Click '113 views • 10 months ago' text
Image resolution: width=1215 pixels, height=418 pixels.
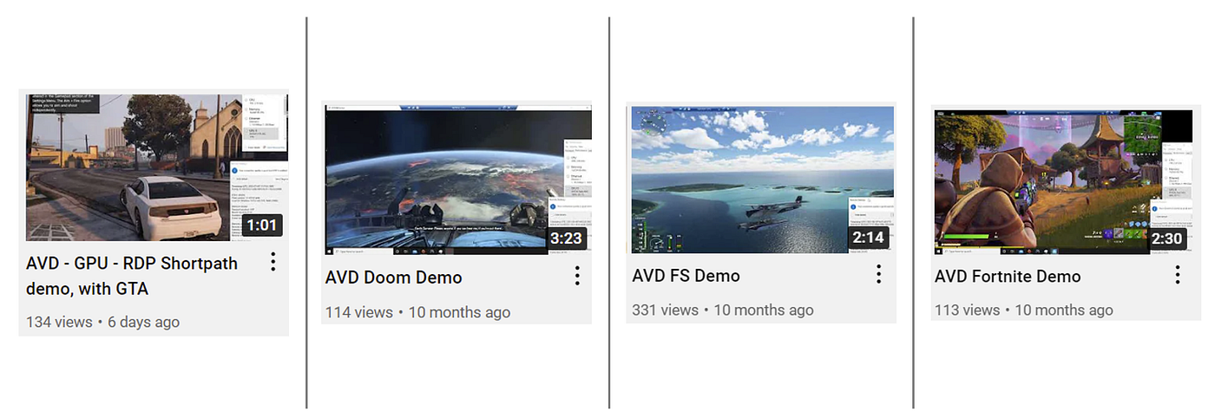pos(1024,310)
